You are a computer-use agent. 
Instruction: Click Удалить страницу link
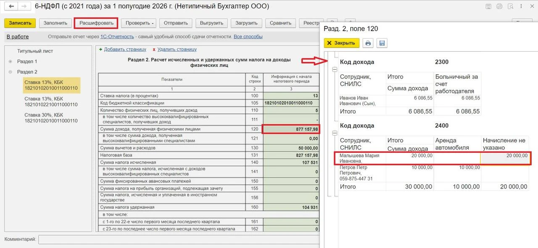point(177,49)
